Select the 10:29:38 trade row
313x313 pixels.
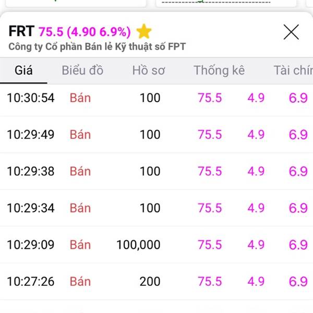156,171
